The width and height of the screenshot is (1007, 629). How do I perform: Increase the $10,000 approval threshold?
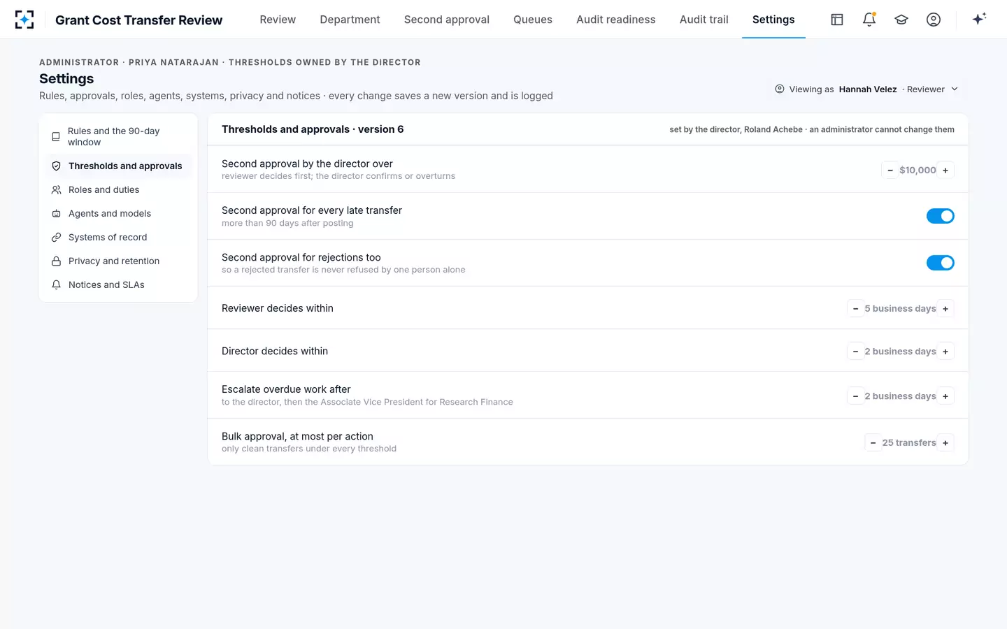[945, 170]
